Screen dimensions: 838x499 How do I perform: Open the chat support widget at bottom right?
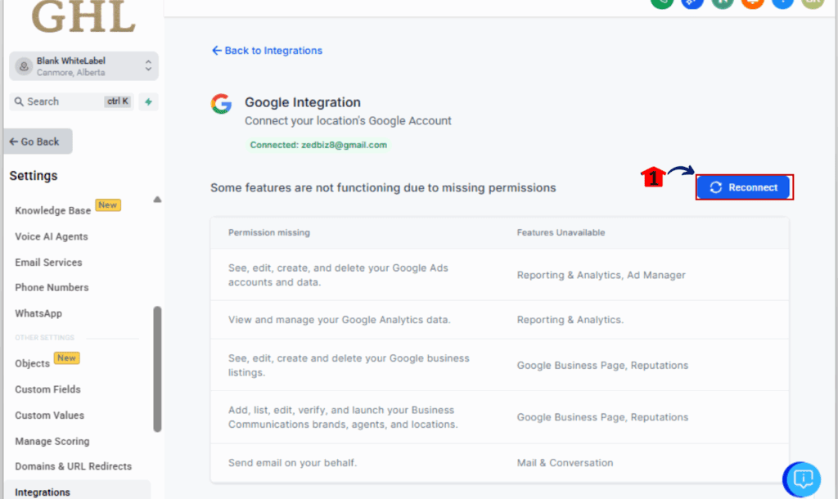(801, 479)
